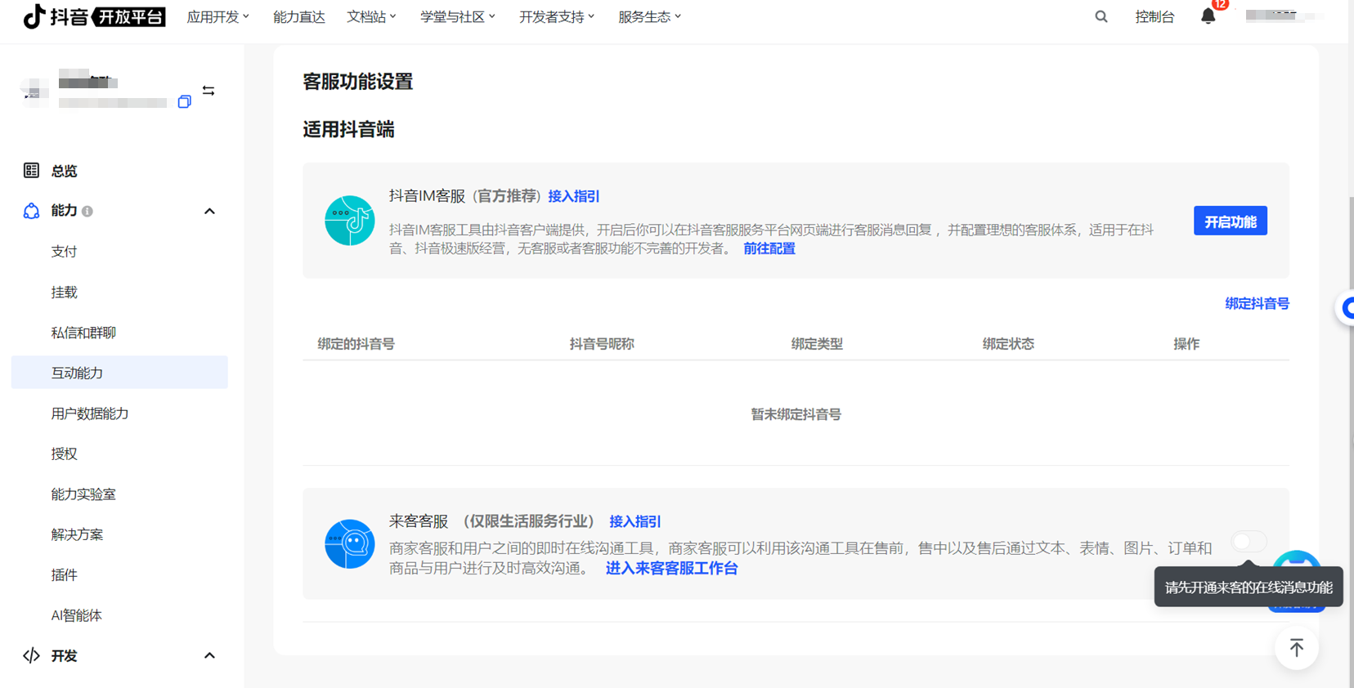Open the 应用开发 dropdown menu
Image resolution: width=1354 pixels, height=688 pixels.
click(x=217, y=16)
